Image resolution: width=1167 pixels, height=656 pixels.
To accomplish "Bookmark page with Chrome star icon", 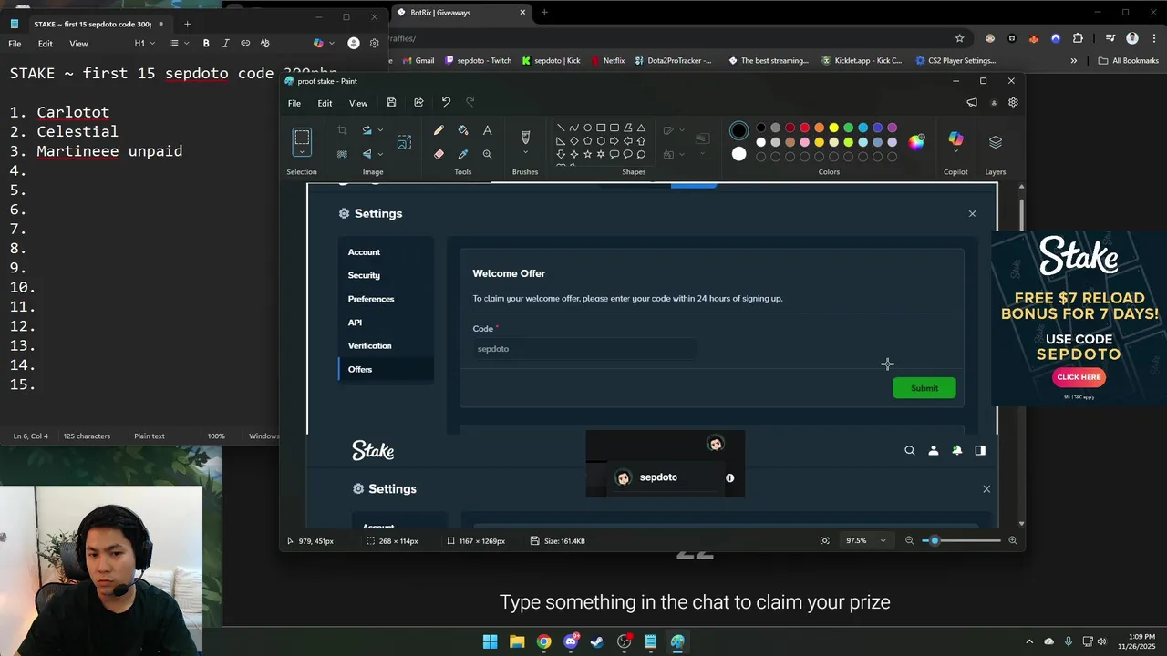I will pyautogui.click(x=959, y=38).
